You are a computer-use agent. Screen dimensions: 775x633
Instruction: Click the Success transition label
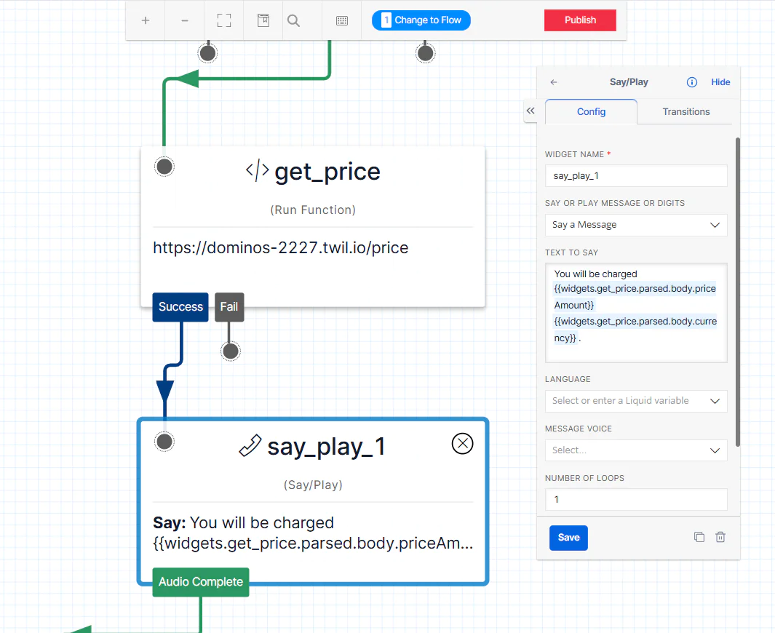pyautogui.click(x=180, y=307)
